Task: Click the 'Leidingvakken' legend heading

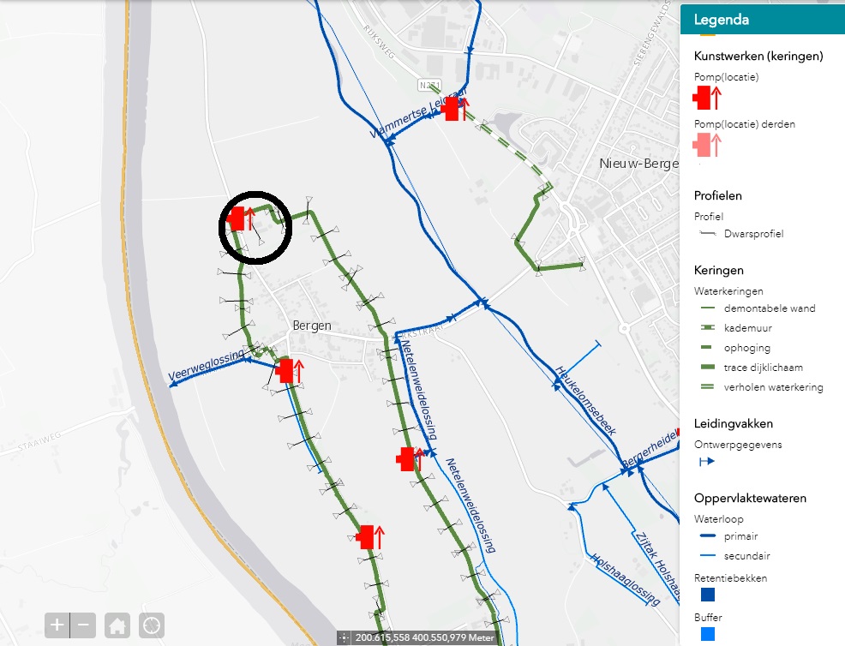Action: 733,423
